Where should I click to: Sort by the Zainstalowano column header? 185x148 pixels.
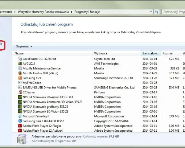click(x=151, y=53)
